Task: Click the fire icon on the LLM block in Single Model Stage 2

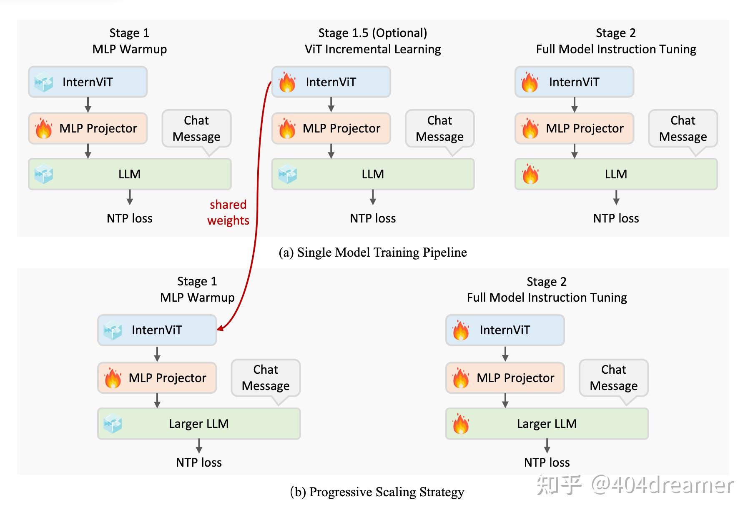Action: [530, 174]
